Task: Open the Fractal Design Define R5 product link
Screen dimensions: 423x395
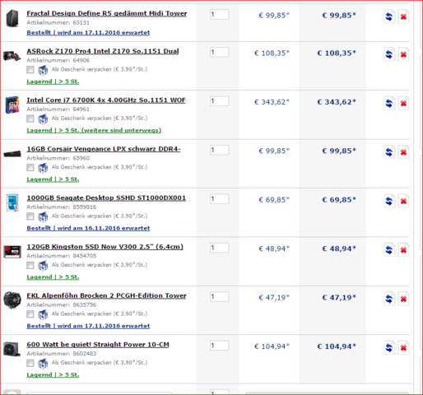Action: pyautogui.click(x=107, y=13)
